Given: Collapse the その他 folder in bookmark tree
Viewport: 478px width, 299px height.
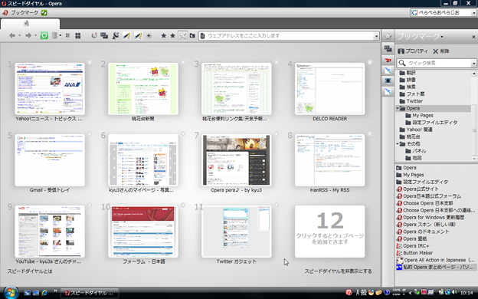Looking at the screenshot, I should coord(398,143).
